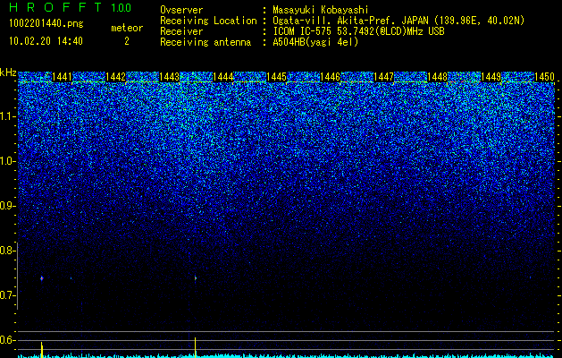Click the meteor count label
Image resolution: width=562 pixels, height=358 pixels.
point(127,28)
